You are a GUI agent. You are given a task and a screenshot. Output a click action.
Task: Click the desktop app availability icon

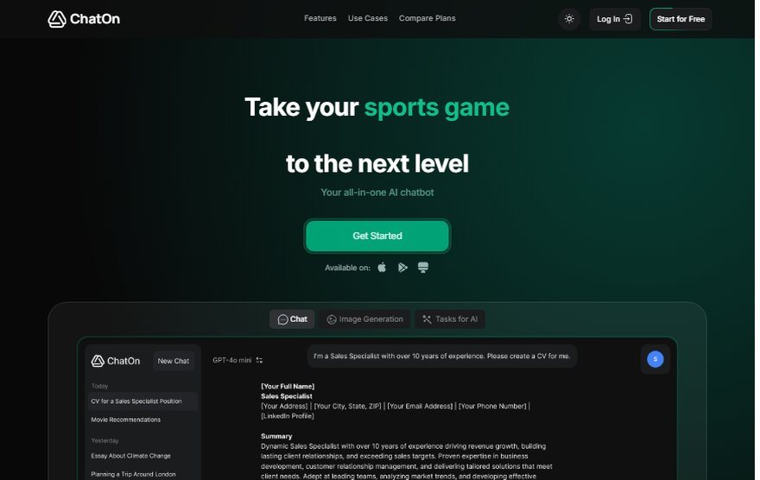[423, 268]
